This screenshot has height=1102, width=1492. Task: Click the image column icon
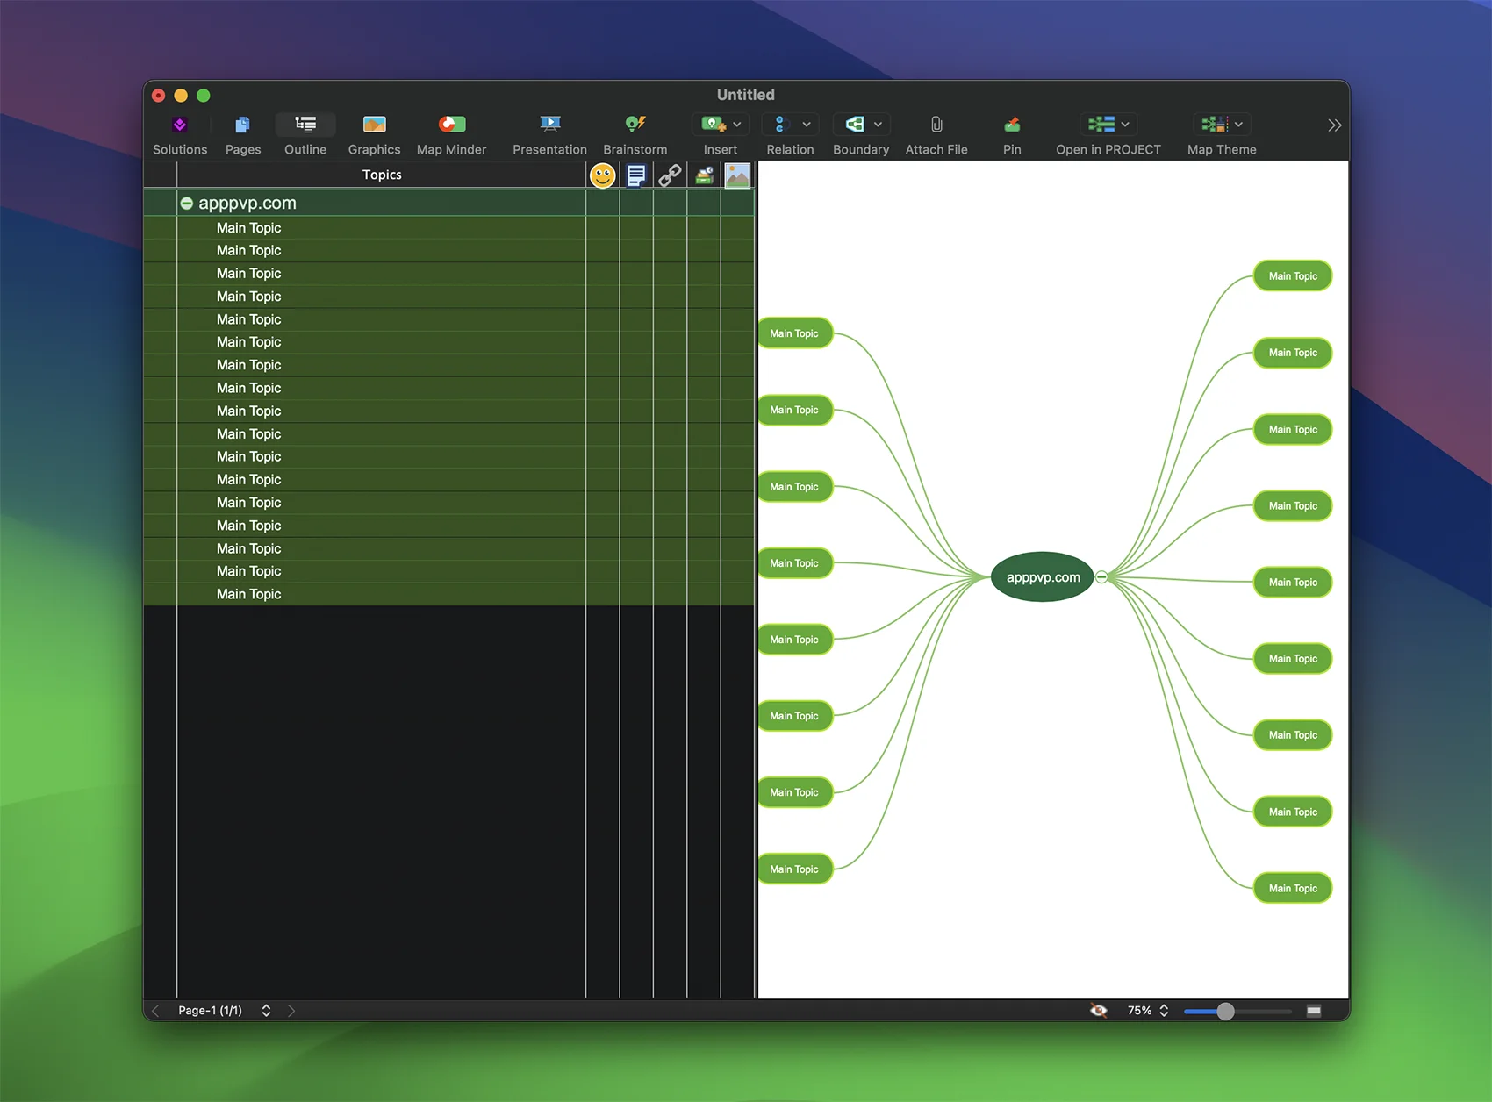(738, 175)
